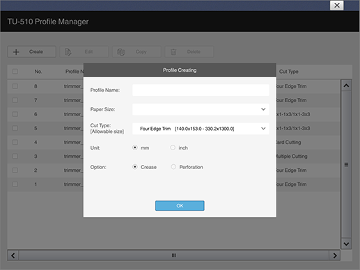This screenshot has height=270, width=360.
Task: Open the Cut Type dropdown
Action: click(x=201, y=129)
